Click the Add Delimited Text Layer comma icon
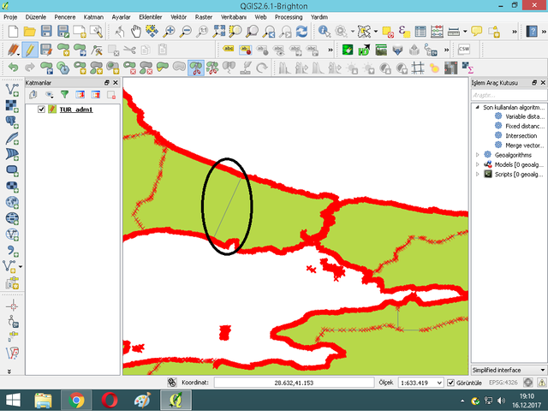548x416 pixels. [12, 251]
